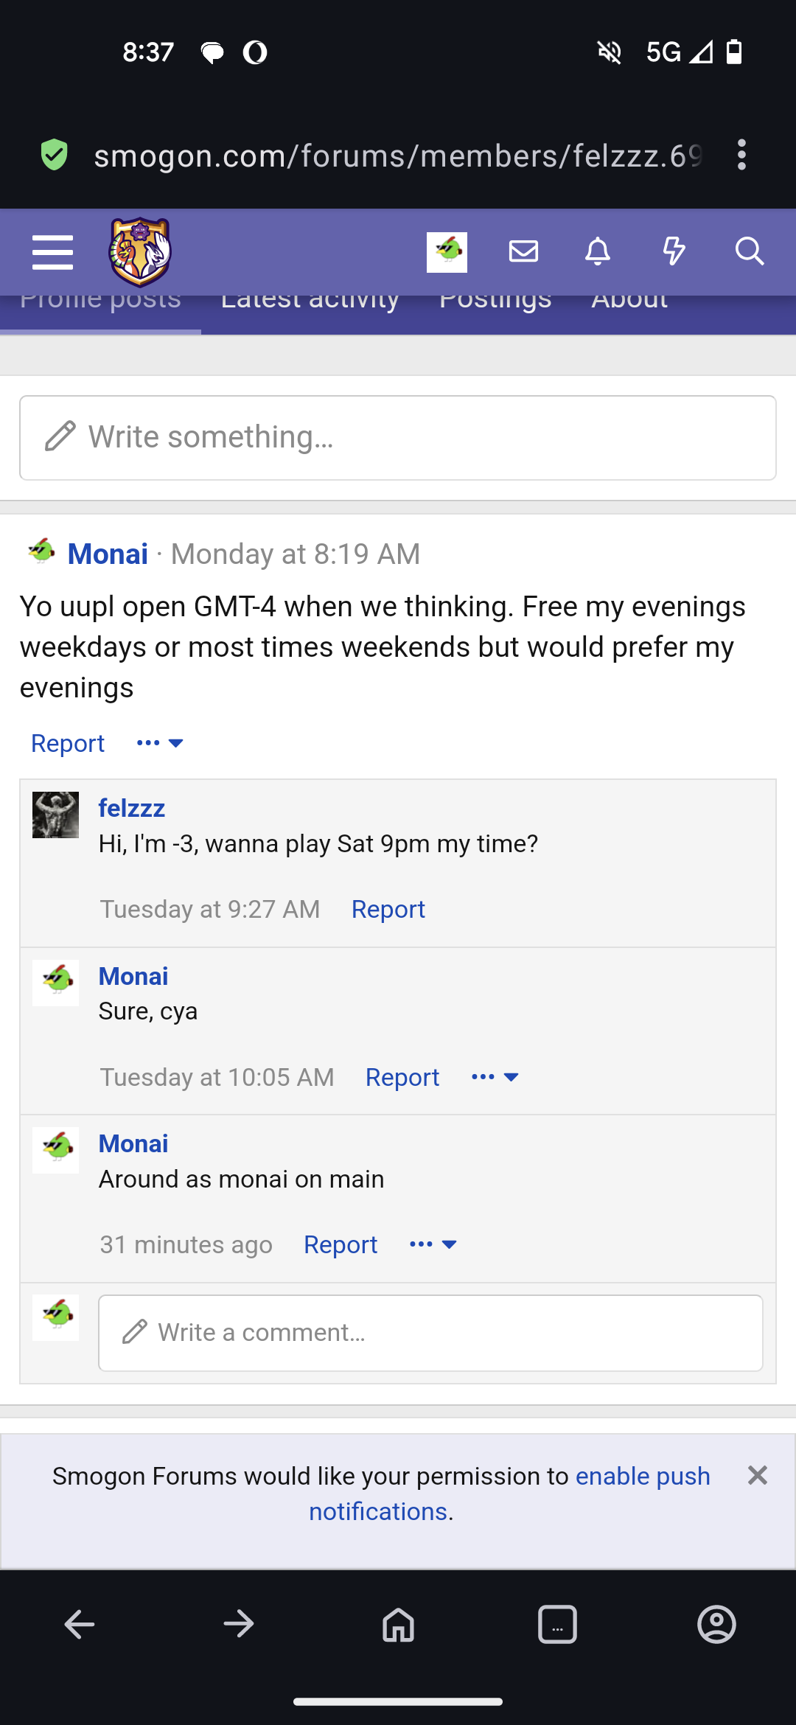The height and width of the screenshot is (1725, 796).
Task: Focus the Write something post field
Action: (398, 438)
